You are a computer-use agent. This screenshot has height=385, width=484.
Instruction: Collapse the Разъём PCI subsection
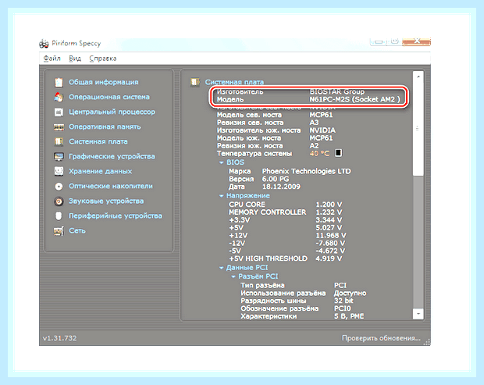pos(233,276)
